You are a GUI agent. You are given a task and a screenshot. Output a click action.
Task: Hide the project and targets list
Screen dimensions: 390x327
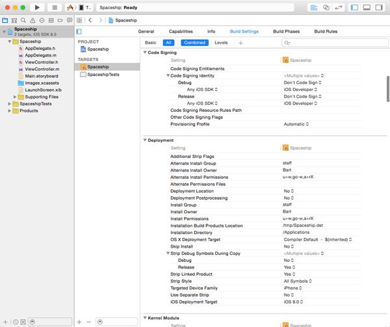pos(79,31)
